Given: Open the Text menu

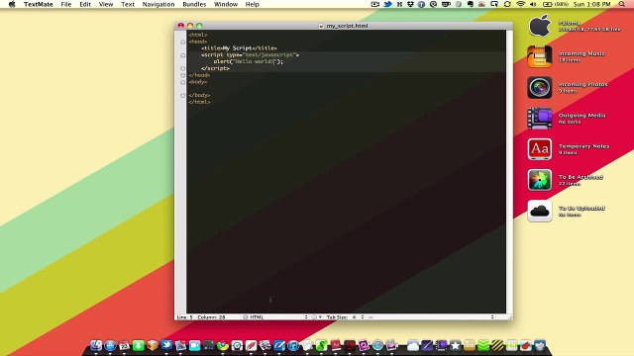Looking at the screenshot, I should 128,4.
